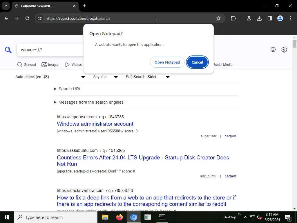Screen dimensions: 297x223
Task: Click the browser back arrow
Action: point(6,18)
